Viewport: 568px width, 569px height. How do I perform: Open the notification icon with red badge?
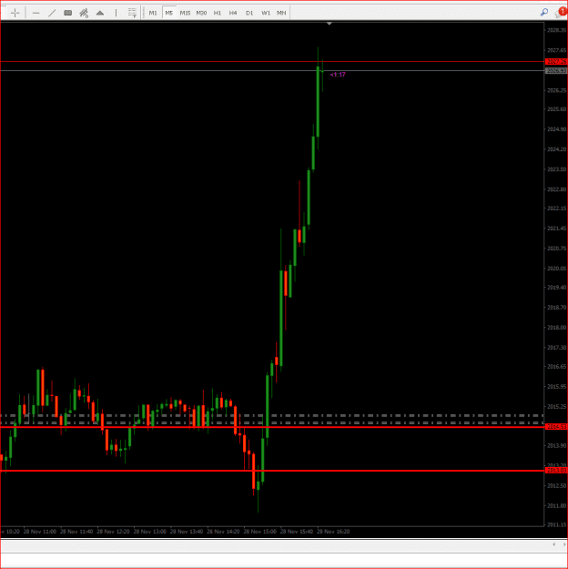click(561, 13)
